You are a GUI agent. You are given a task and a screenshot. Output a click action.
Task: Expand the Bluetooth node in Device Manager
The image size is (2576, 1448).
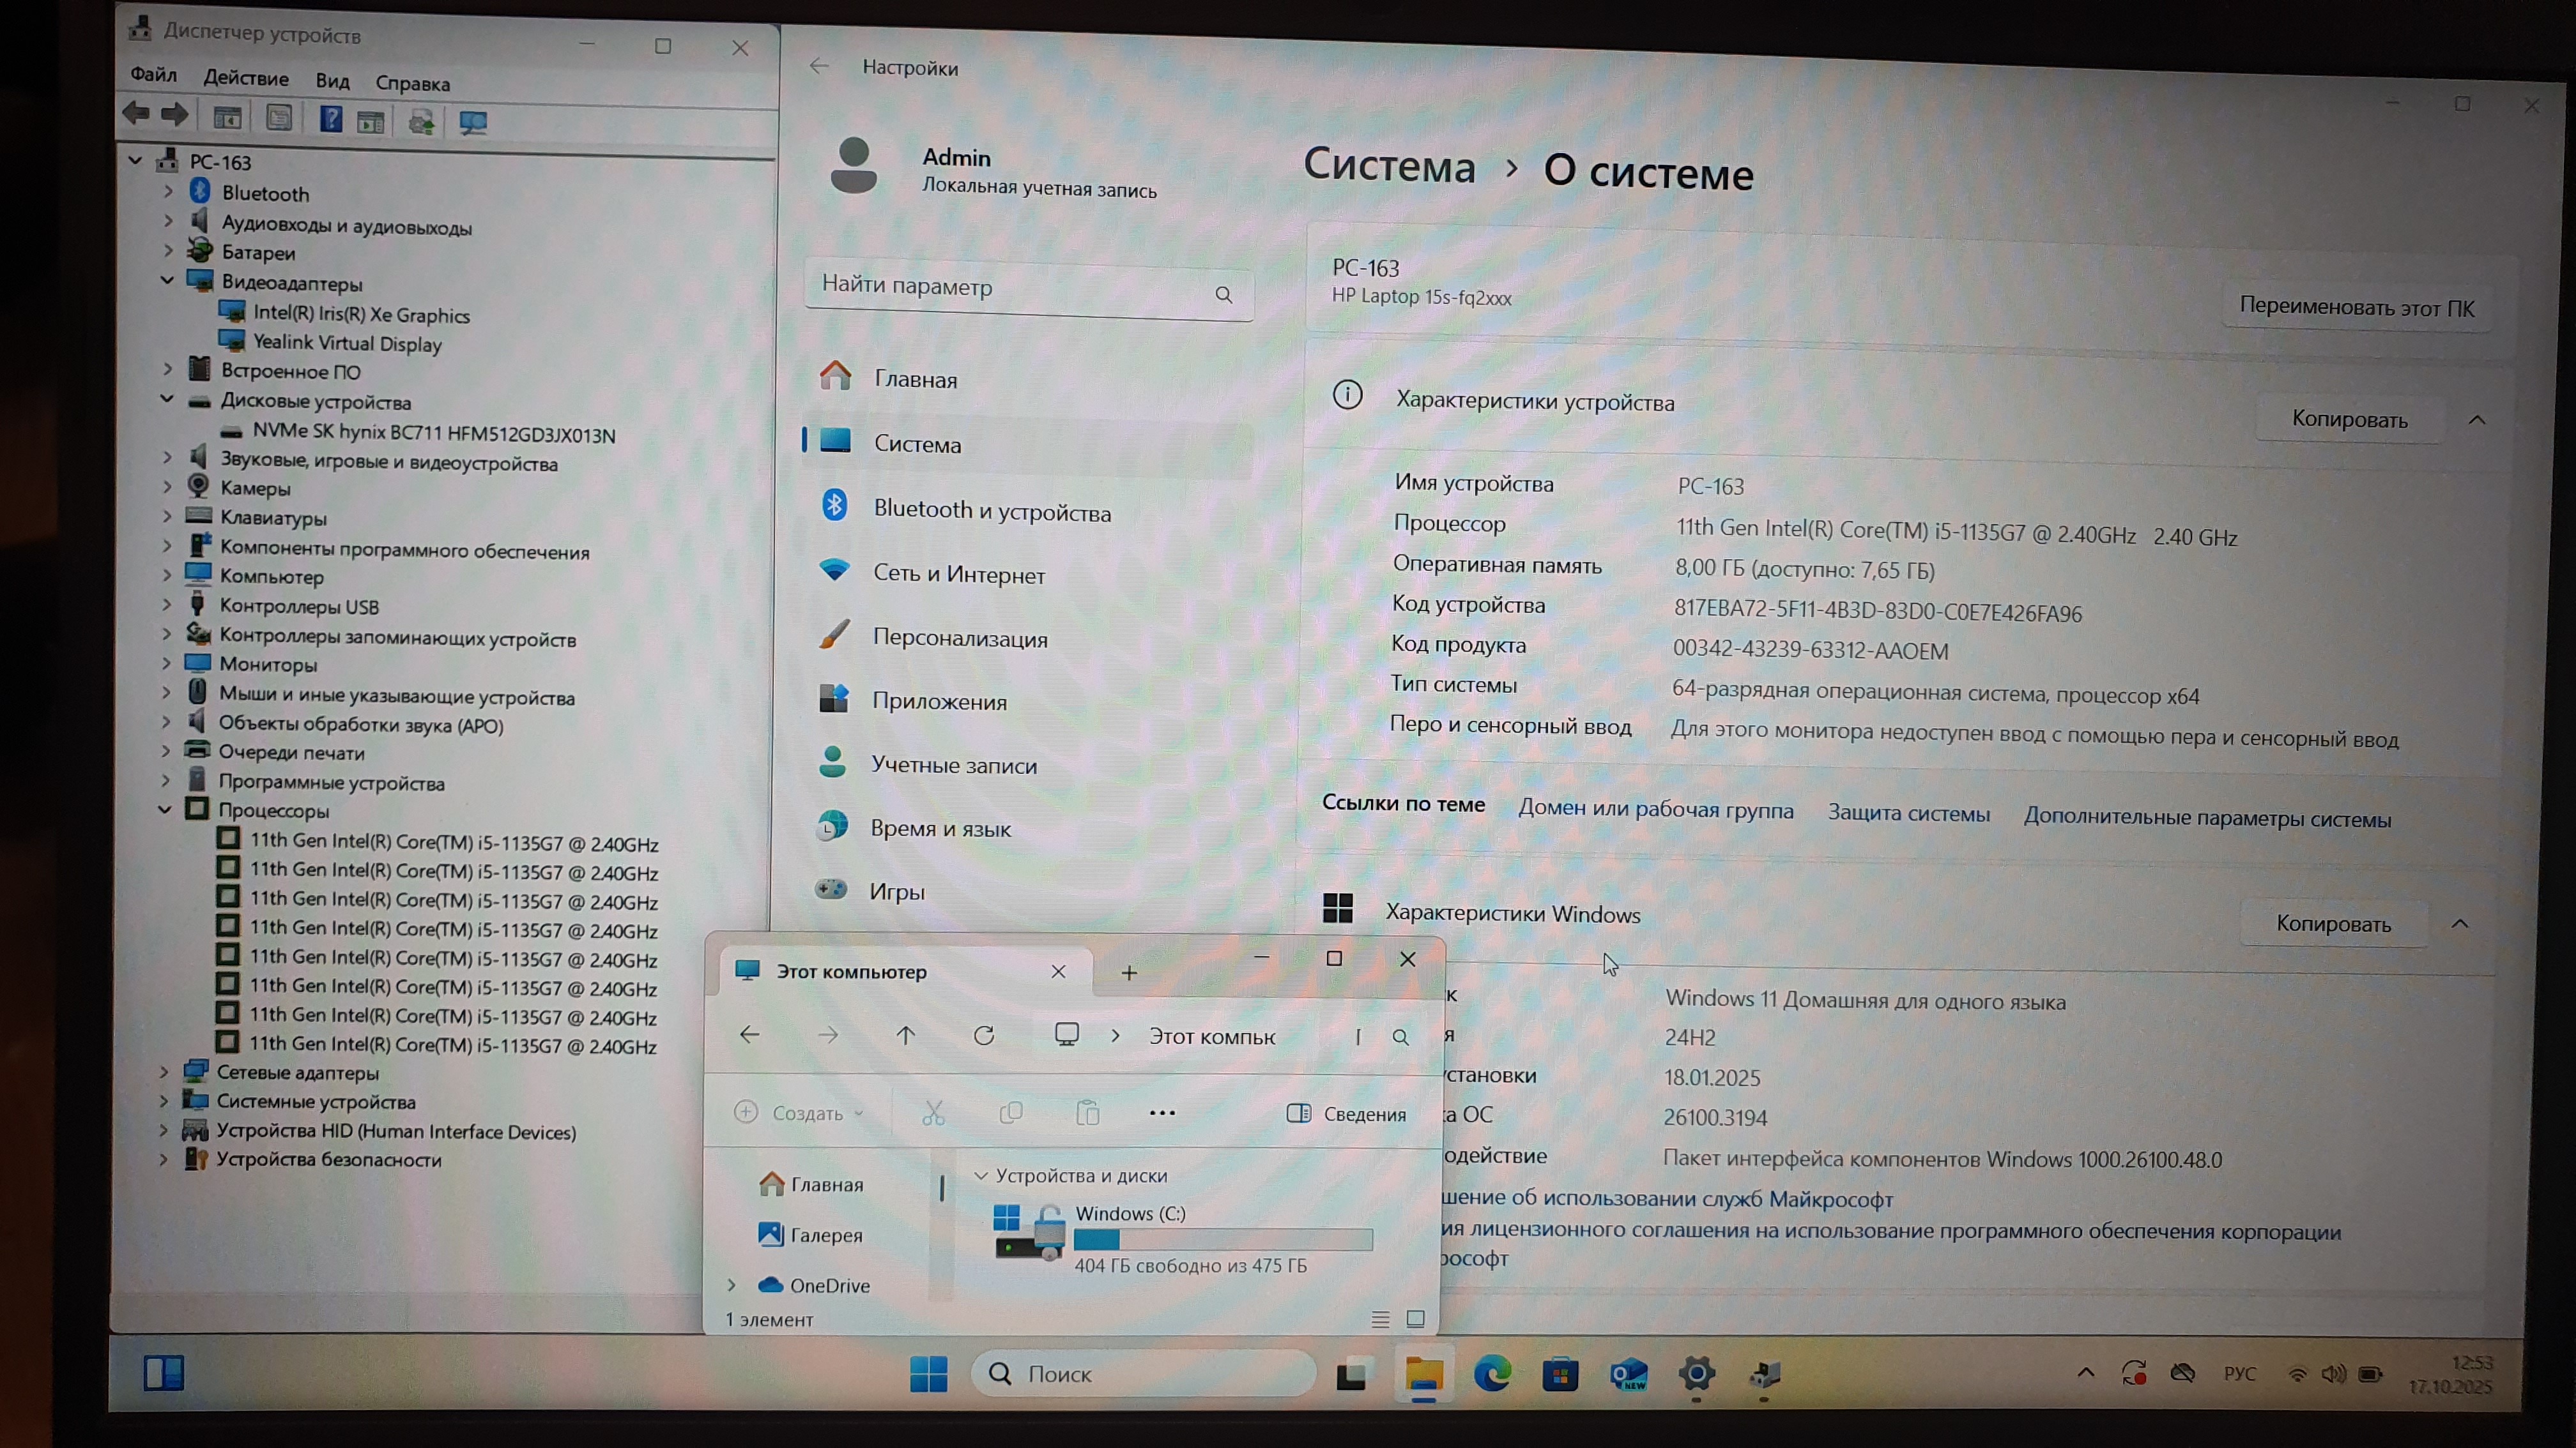pyautogui.click(x=168, y=191)
